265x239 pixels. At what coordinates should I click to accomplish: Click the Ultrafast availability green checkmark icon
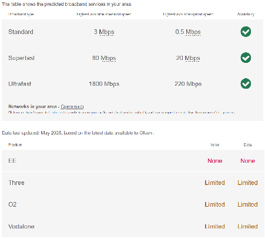click(x=246, y=83)
